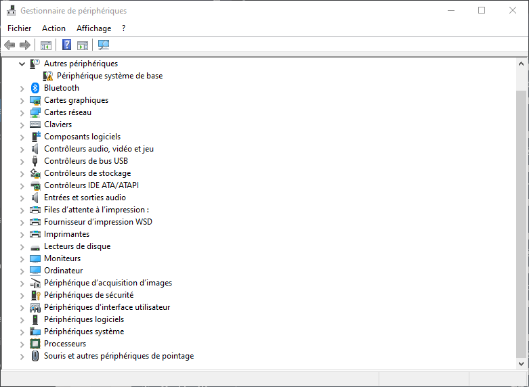Expand the Cartes graphiques category

click(x=22, y=100)
